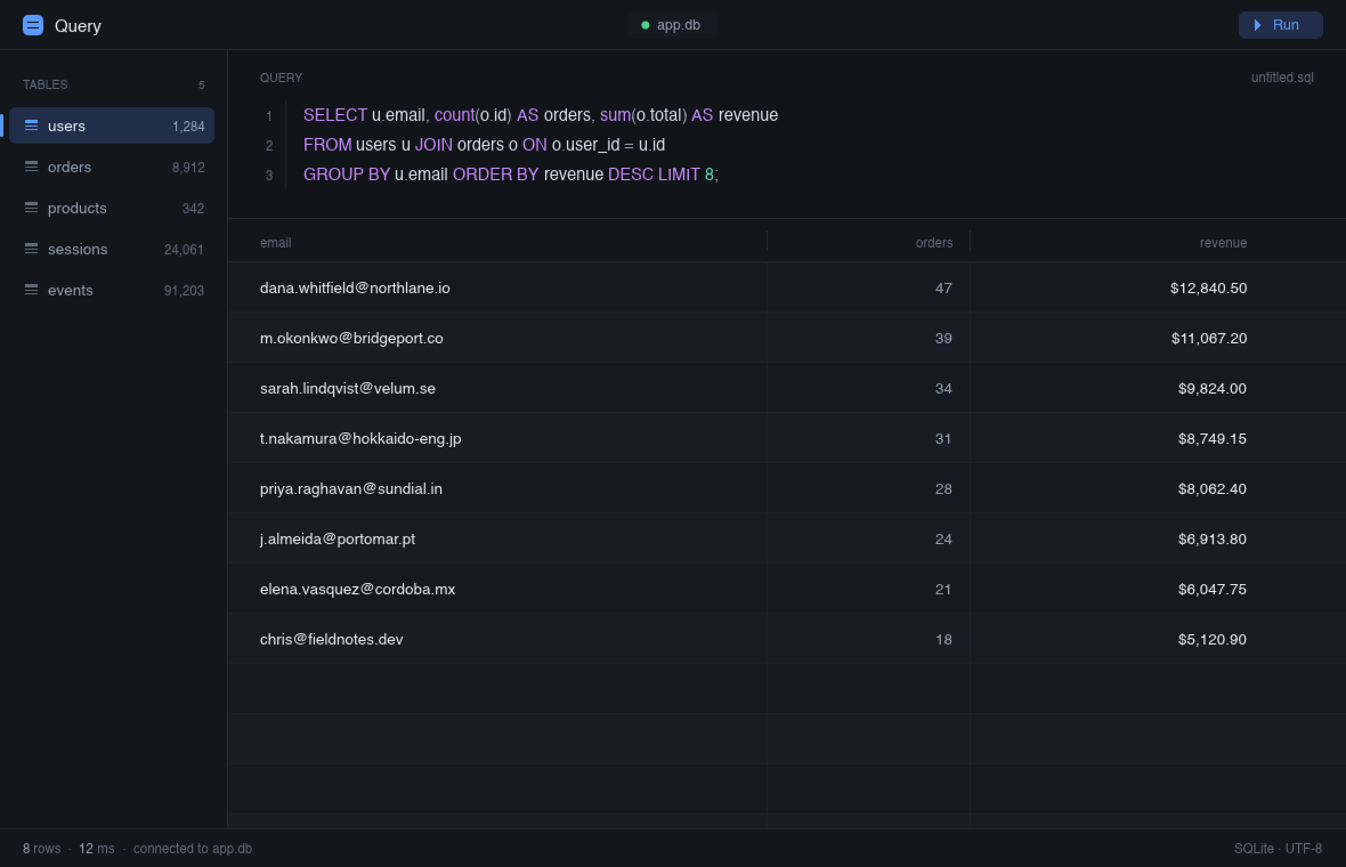Click line number 1 in the editor gutter
Screen dimensions: 1346x867
[269, 116]
